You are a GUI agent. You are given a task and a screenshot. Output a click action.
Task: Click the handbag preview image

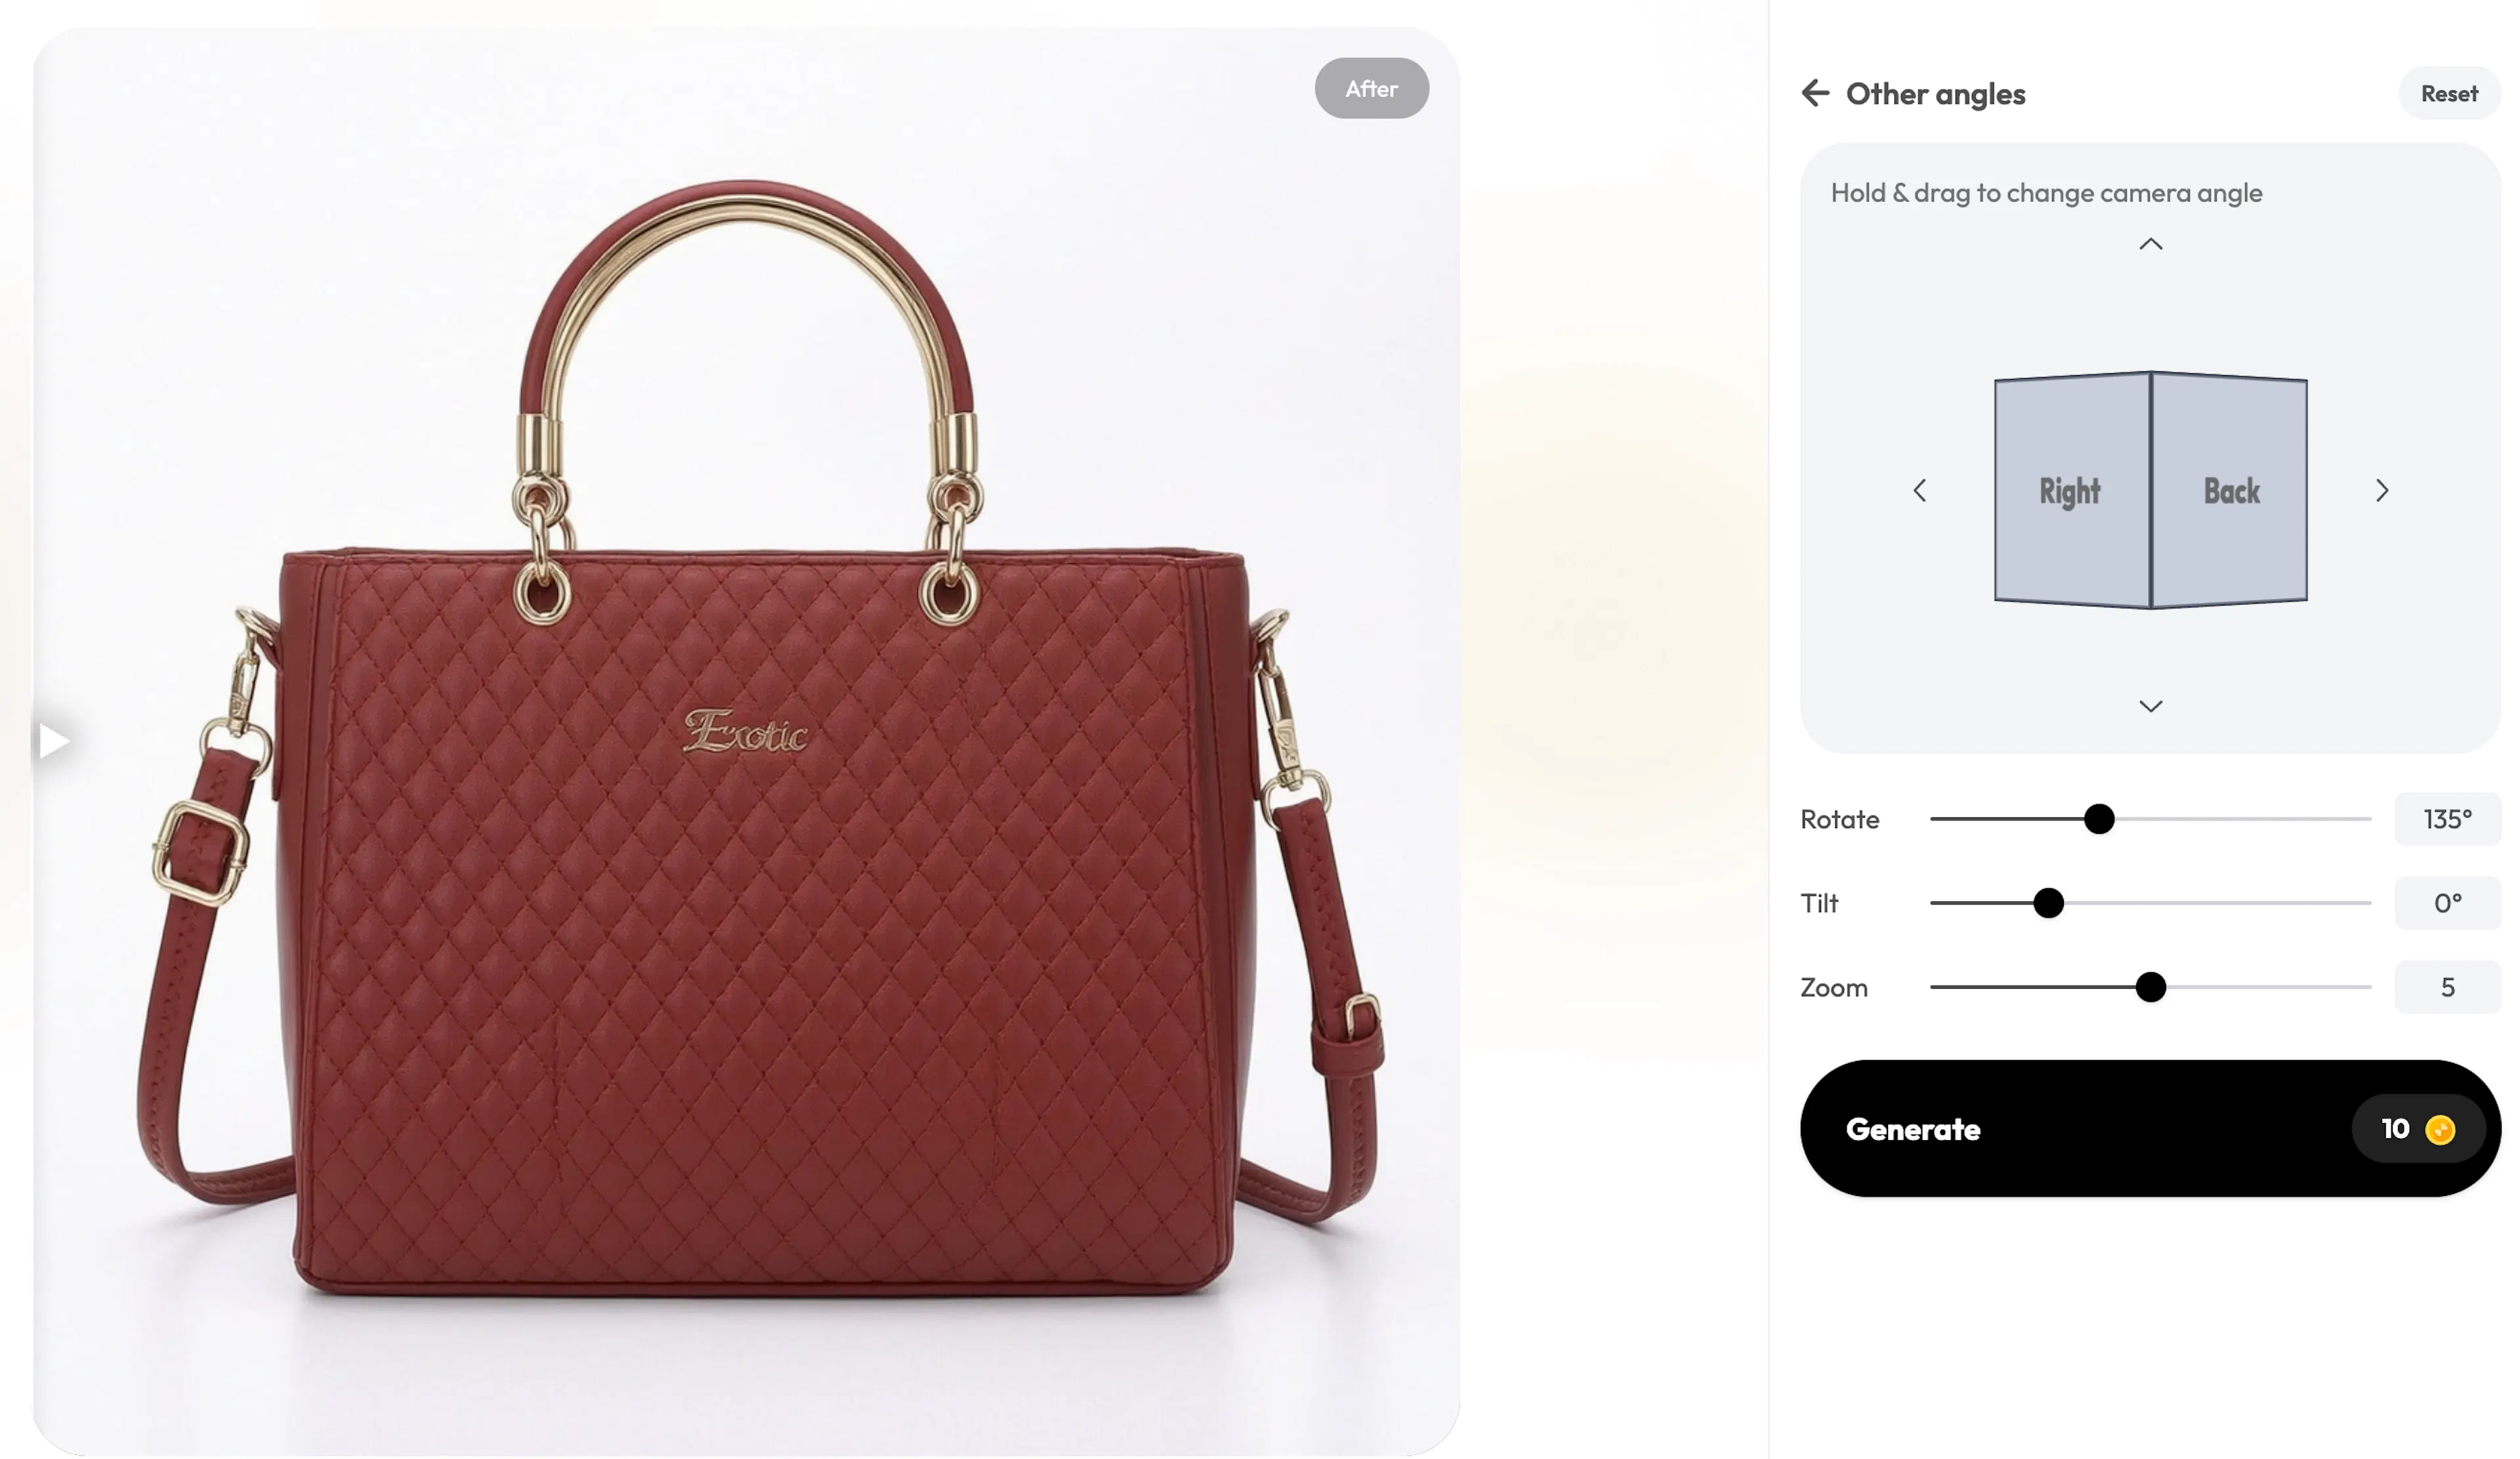pyautogui.click(x=746, y=741)
